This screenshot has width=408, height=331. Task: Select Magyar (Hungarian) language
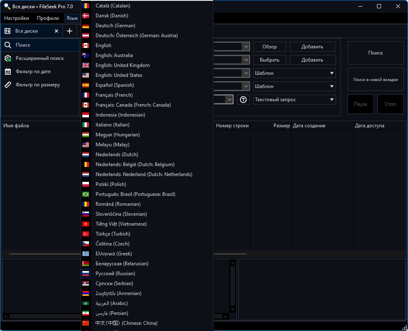[x=147, y=135]
